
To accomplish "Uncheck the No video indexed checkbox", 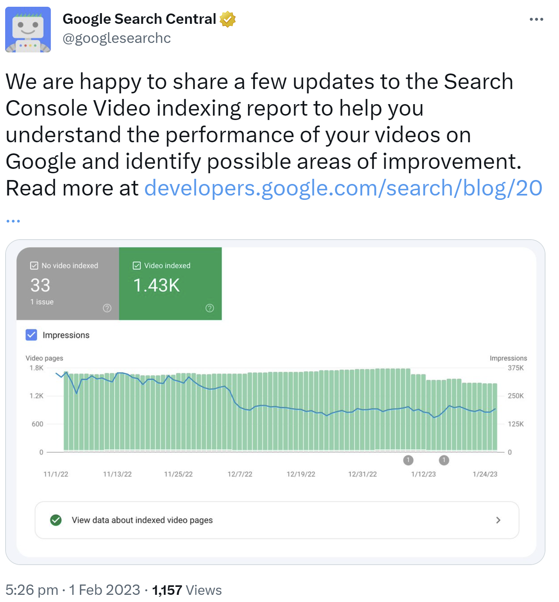I will (34, 265).
